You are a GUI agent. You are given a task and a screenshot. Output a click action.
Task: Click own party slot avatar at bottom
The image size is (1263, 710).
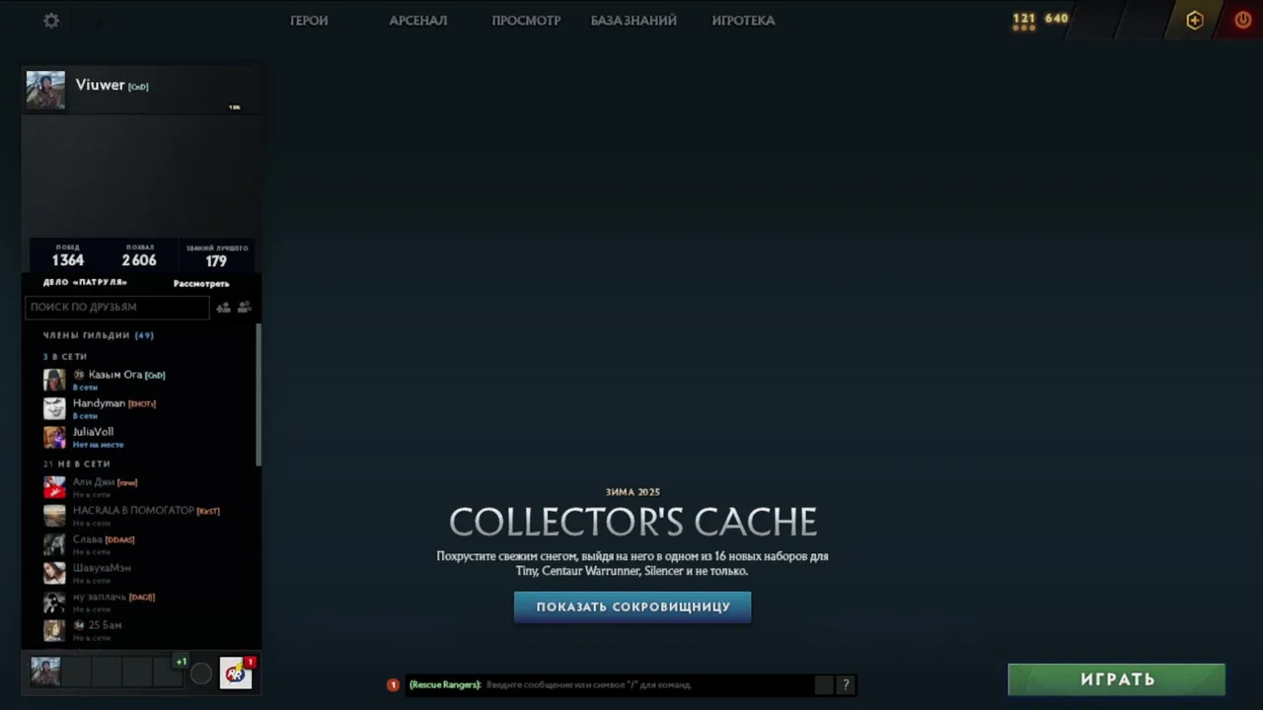pyautogui.click(x=45, y=672)
